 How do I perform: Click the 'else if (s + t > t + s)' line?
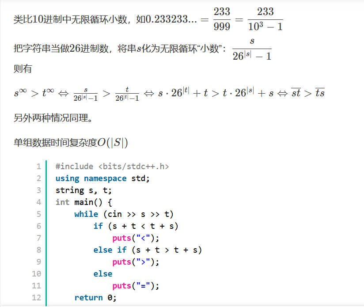[x=148, y=250]
